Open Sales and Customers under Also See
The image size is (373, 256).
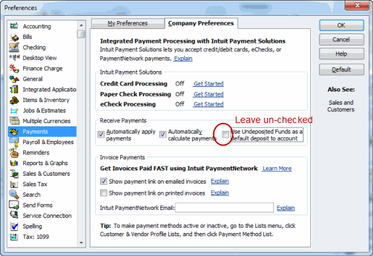(341, 106)
